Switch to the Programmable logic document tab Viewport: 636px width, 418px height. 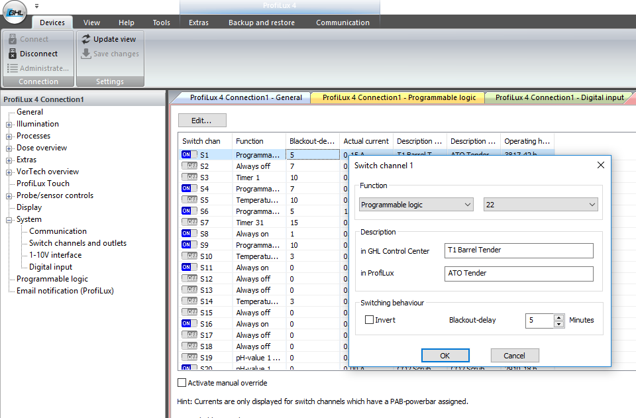(399, 97)
